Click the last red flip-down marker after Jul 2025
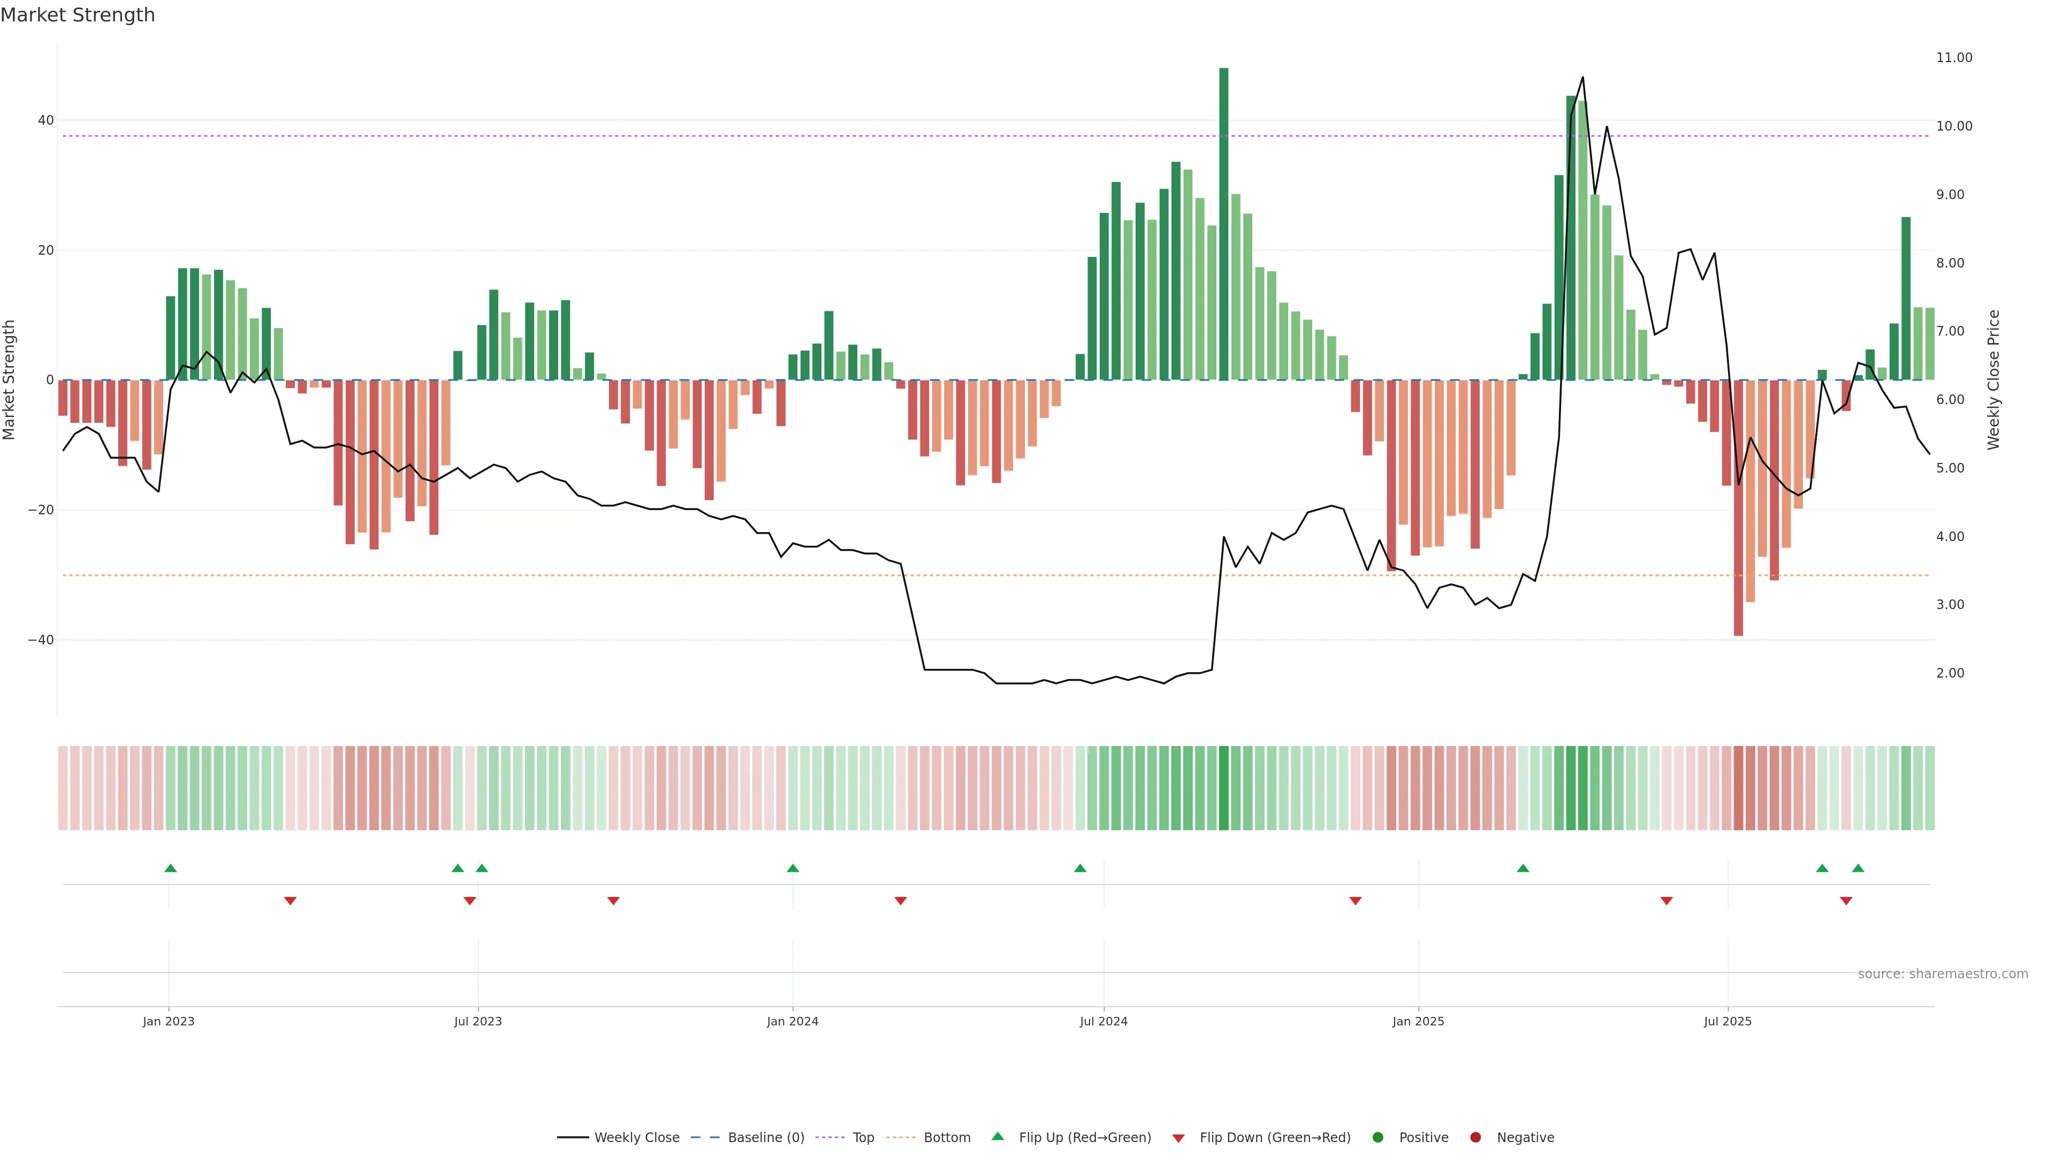This screenshot has height=1156, width=2055. coord(1846,901)
